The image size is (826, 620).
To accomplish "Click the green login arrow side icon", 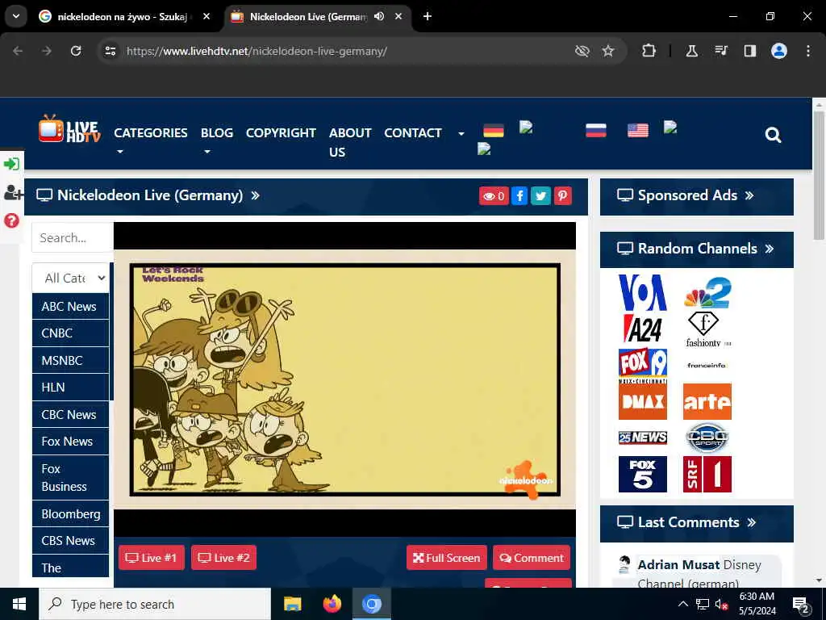I will click(11, 164).
